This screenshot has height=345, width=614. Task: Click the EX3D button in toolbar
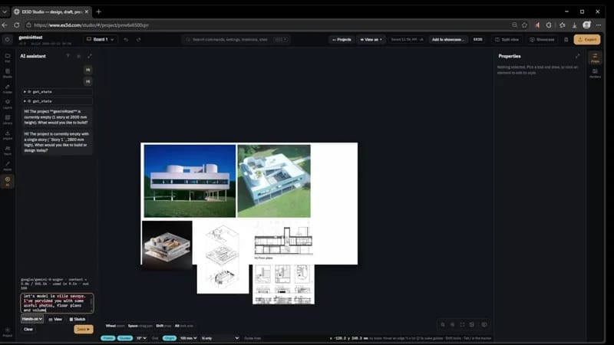[x=477, y=40]
